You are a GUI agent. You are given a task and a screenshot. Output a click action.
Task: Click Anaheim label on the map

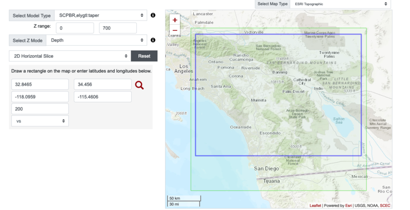coord(198,79)
